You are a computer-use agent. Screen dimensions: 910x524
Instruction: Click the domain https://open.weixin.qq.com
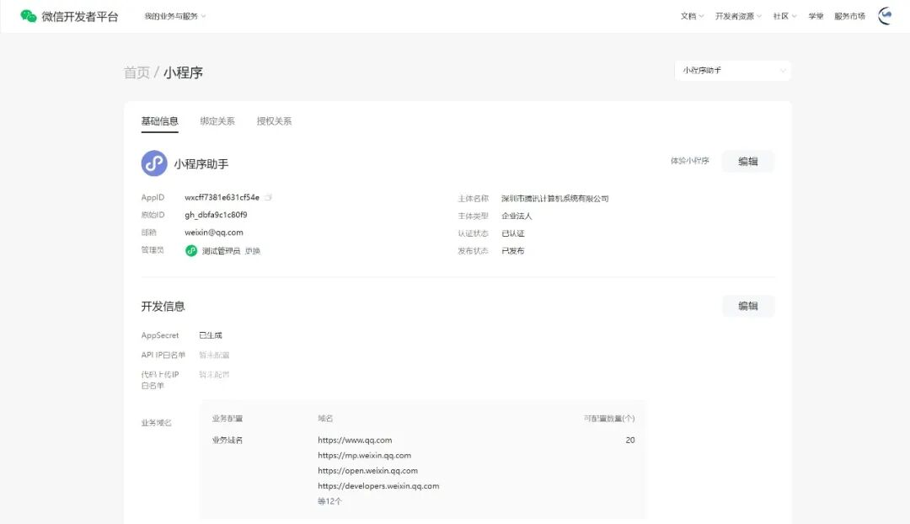(367, 471)
